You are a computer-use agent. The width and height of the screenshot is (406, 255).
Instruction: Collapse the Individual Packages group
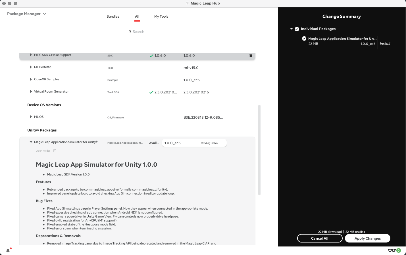(x=292, y=29)
